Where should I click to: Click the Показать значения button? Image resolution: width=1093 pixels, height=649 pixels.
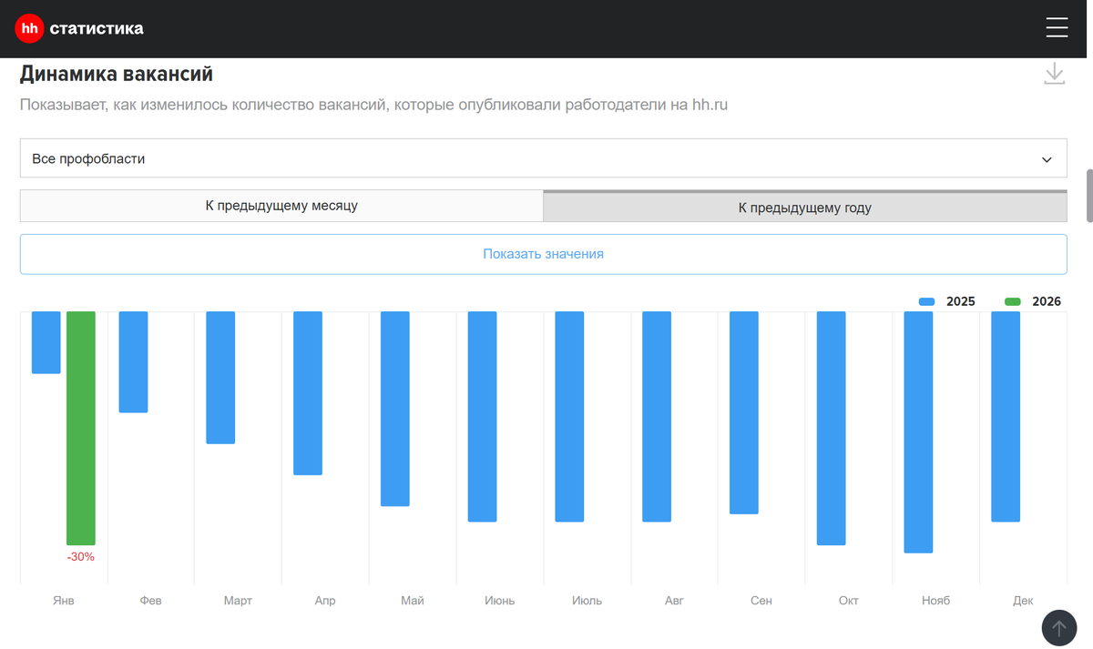(x=543, y=254)
